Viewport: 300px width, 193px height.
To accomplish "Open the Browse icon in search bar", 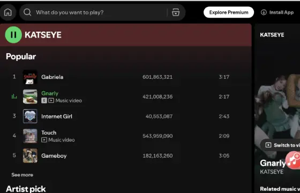I will point(176,12).
